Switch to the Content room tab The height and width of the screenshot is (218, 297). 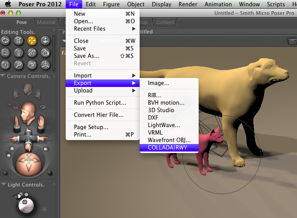point(165,22)
